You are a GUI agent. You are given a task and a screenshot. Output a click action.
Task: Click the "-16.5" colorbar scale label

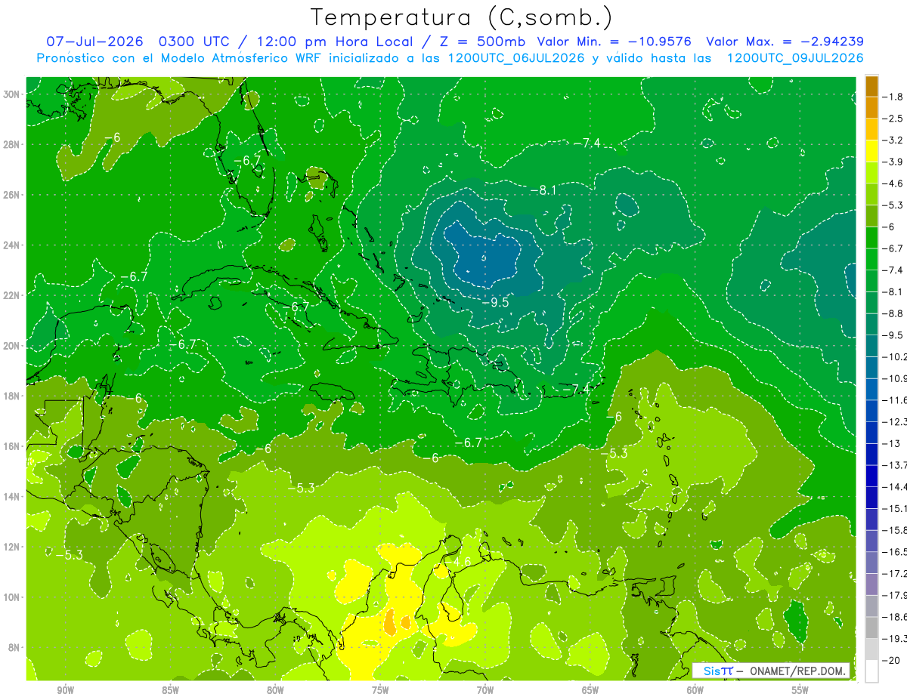[895, 552]
